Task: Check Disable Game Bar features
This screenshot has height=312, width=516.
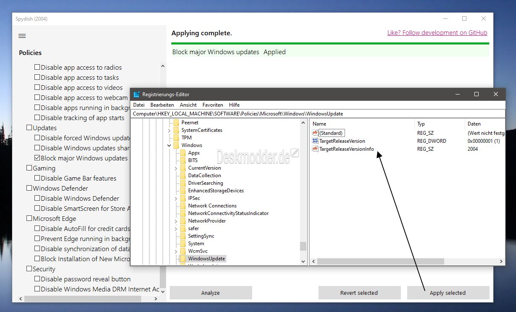Action: 37,178
